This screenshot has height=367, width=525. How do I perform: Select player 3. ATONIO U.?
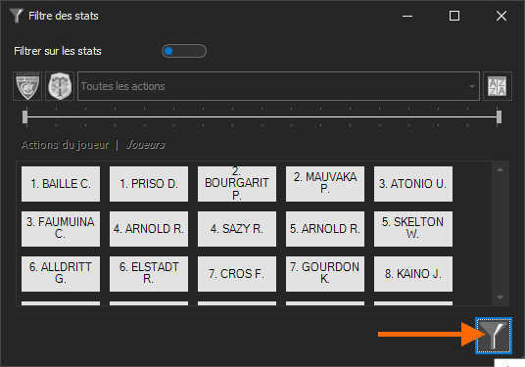[x=413, y=184]
